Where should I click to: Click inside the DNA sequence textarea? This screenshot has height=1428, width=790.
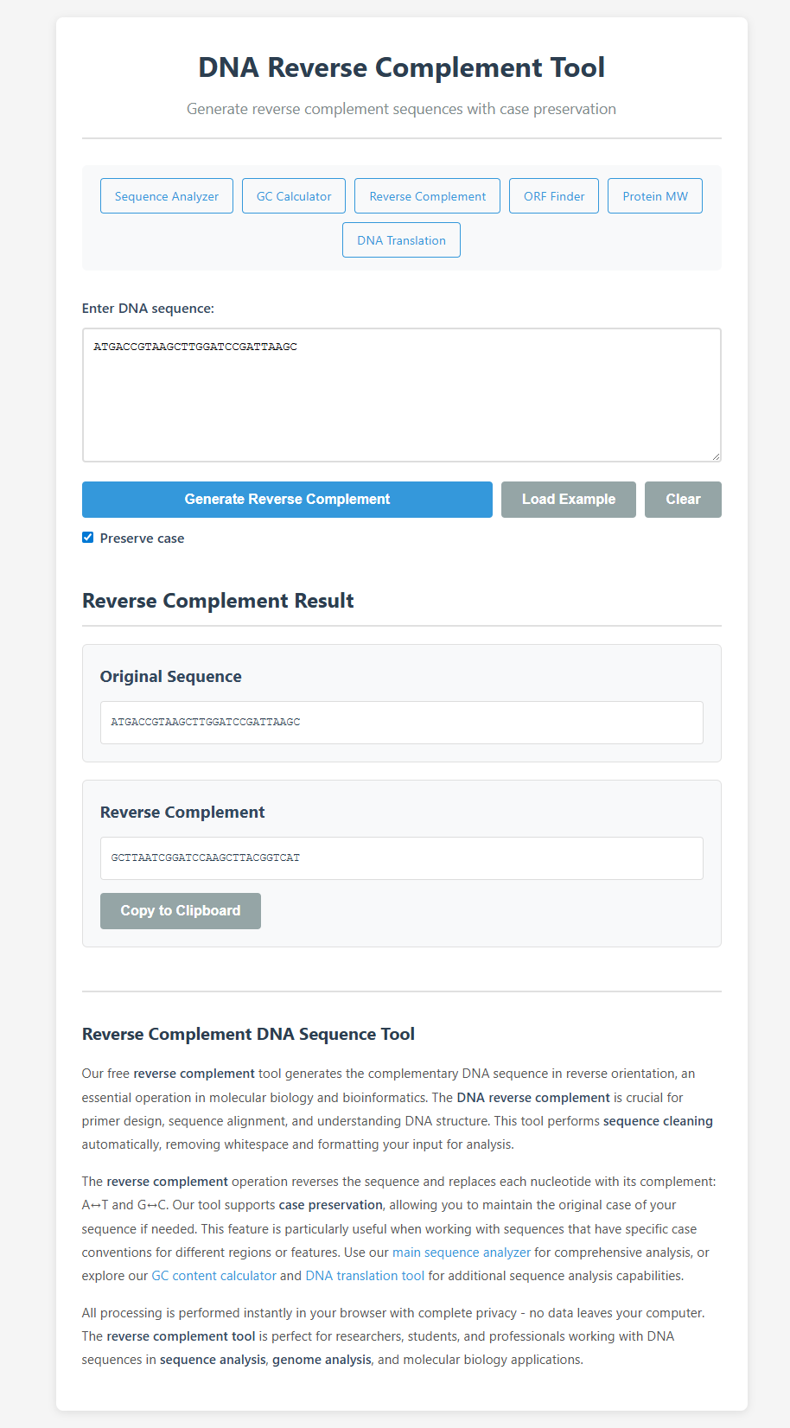401,395
